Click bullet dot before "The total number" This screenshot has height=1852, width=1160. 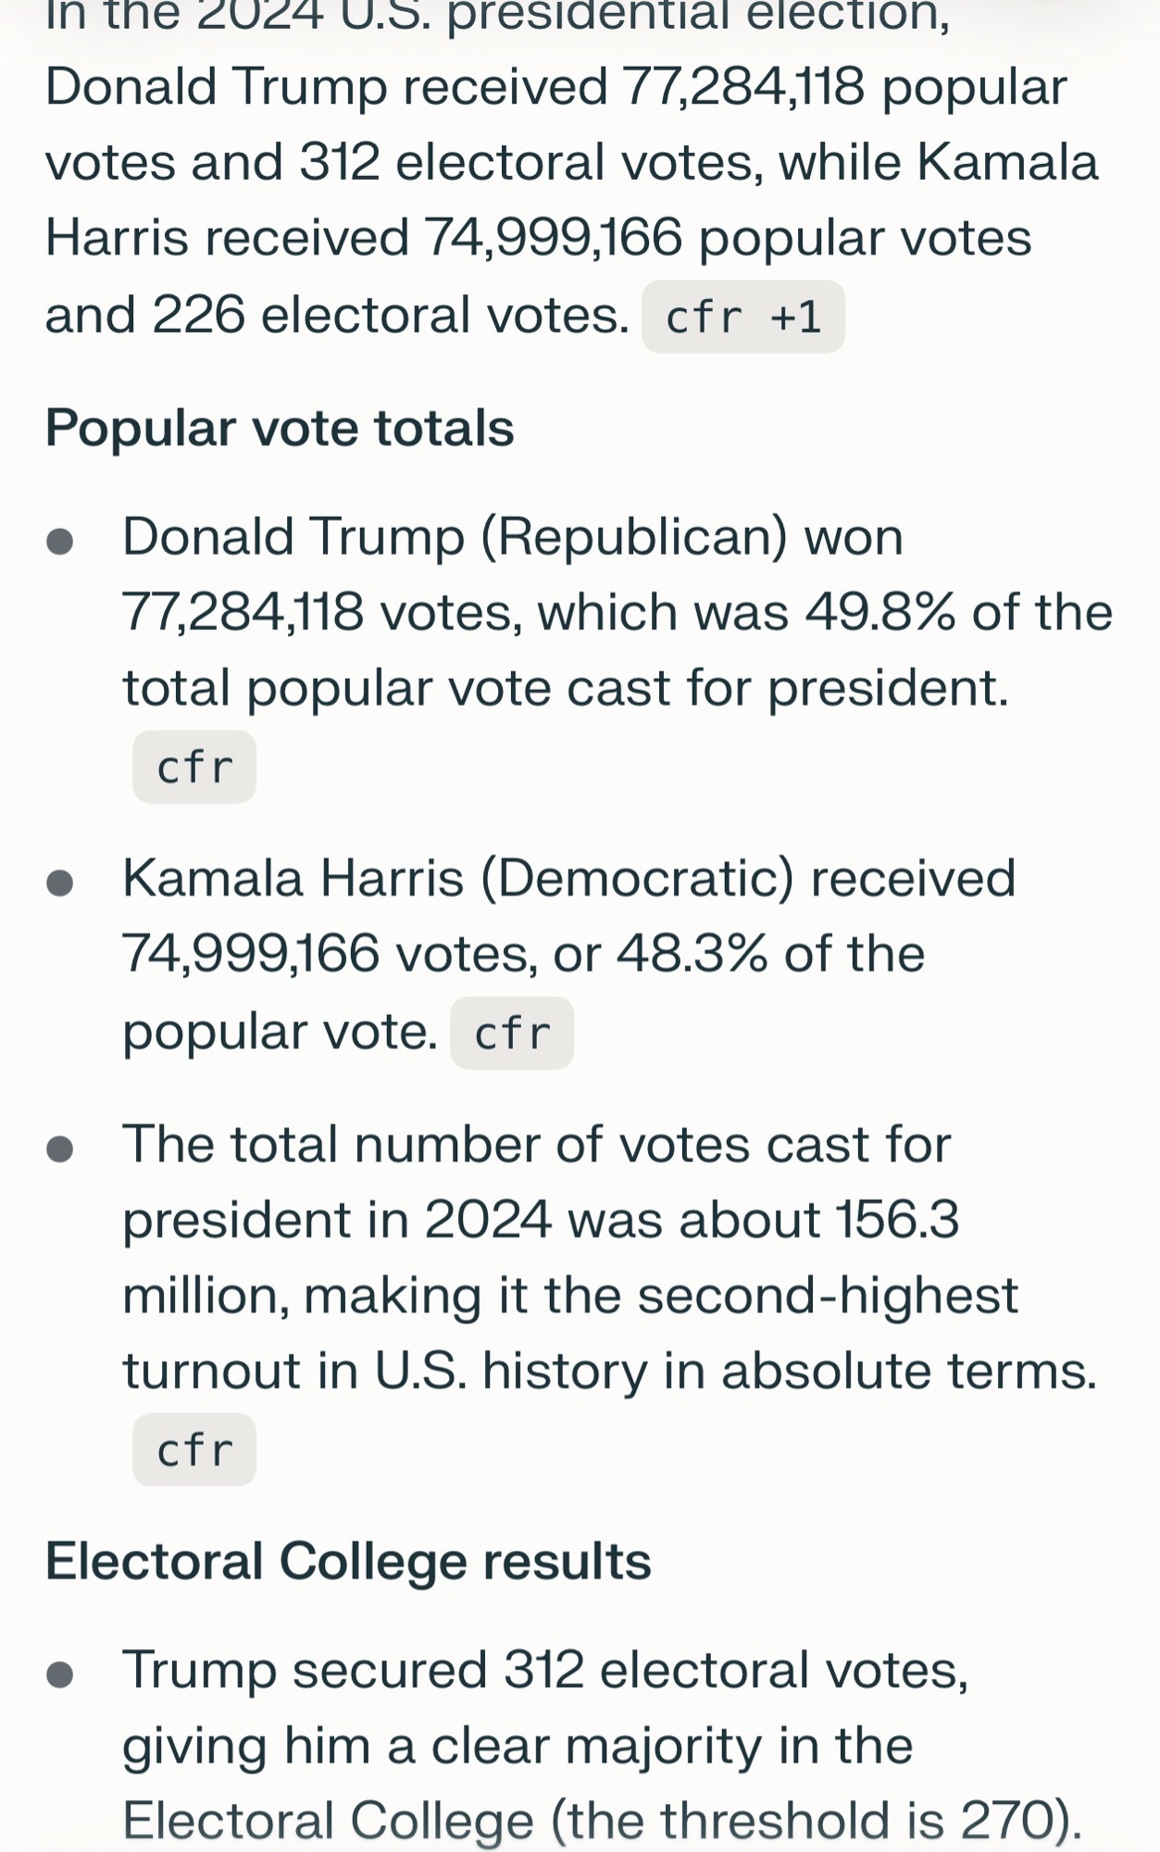(x=60, y=1148)
